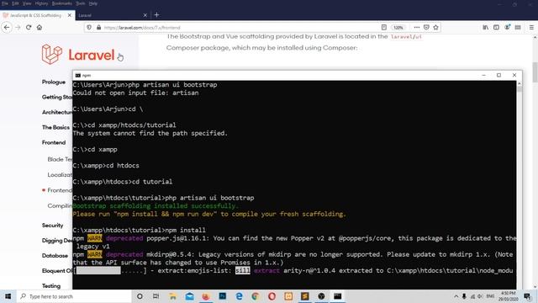Toggle reader view icon in address bar
The width and height of the screenshot is (538, 303).
click(384, 28)
